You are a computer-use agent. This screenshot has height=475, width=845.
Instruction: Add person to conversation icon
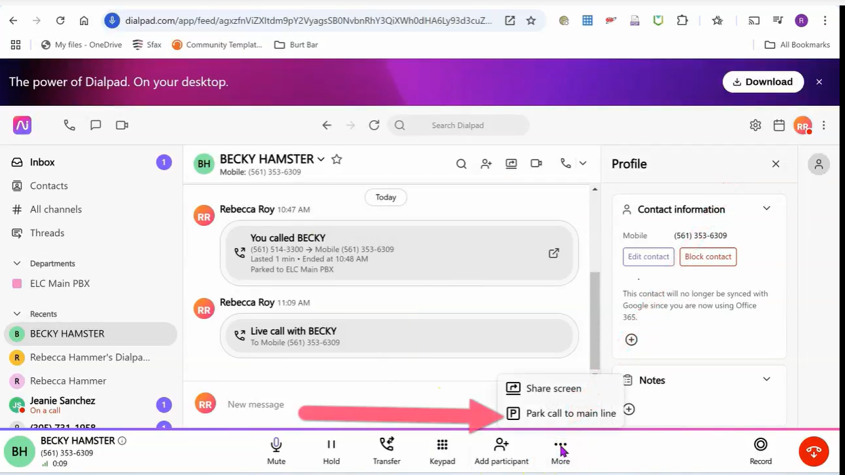486,164
